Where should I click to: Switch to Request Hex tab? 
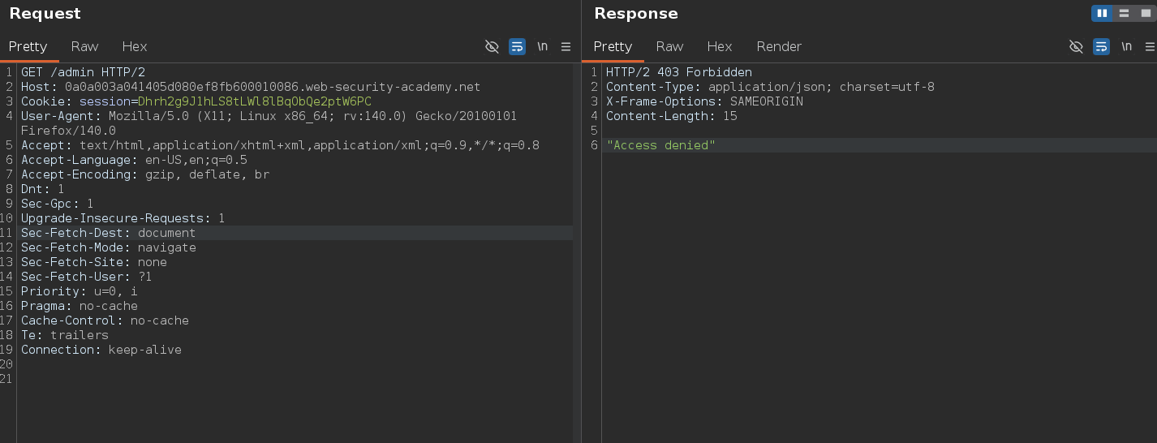135,46
